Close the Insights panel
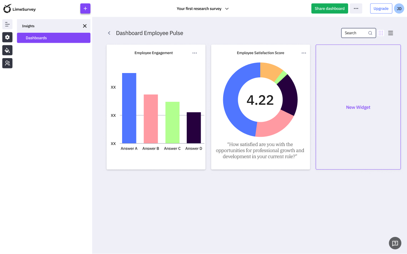Viewport: 407px width, 254px height. 85,26
